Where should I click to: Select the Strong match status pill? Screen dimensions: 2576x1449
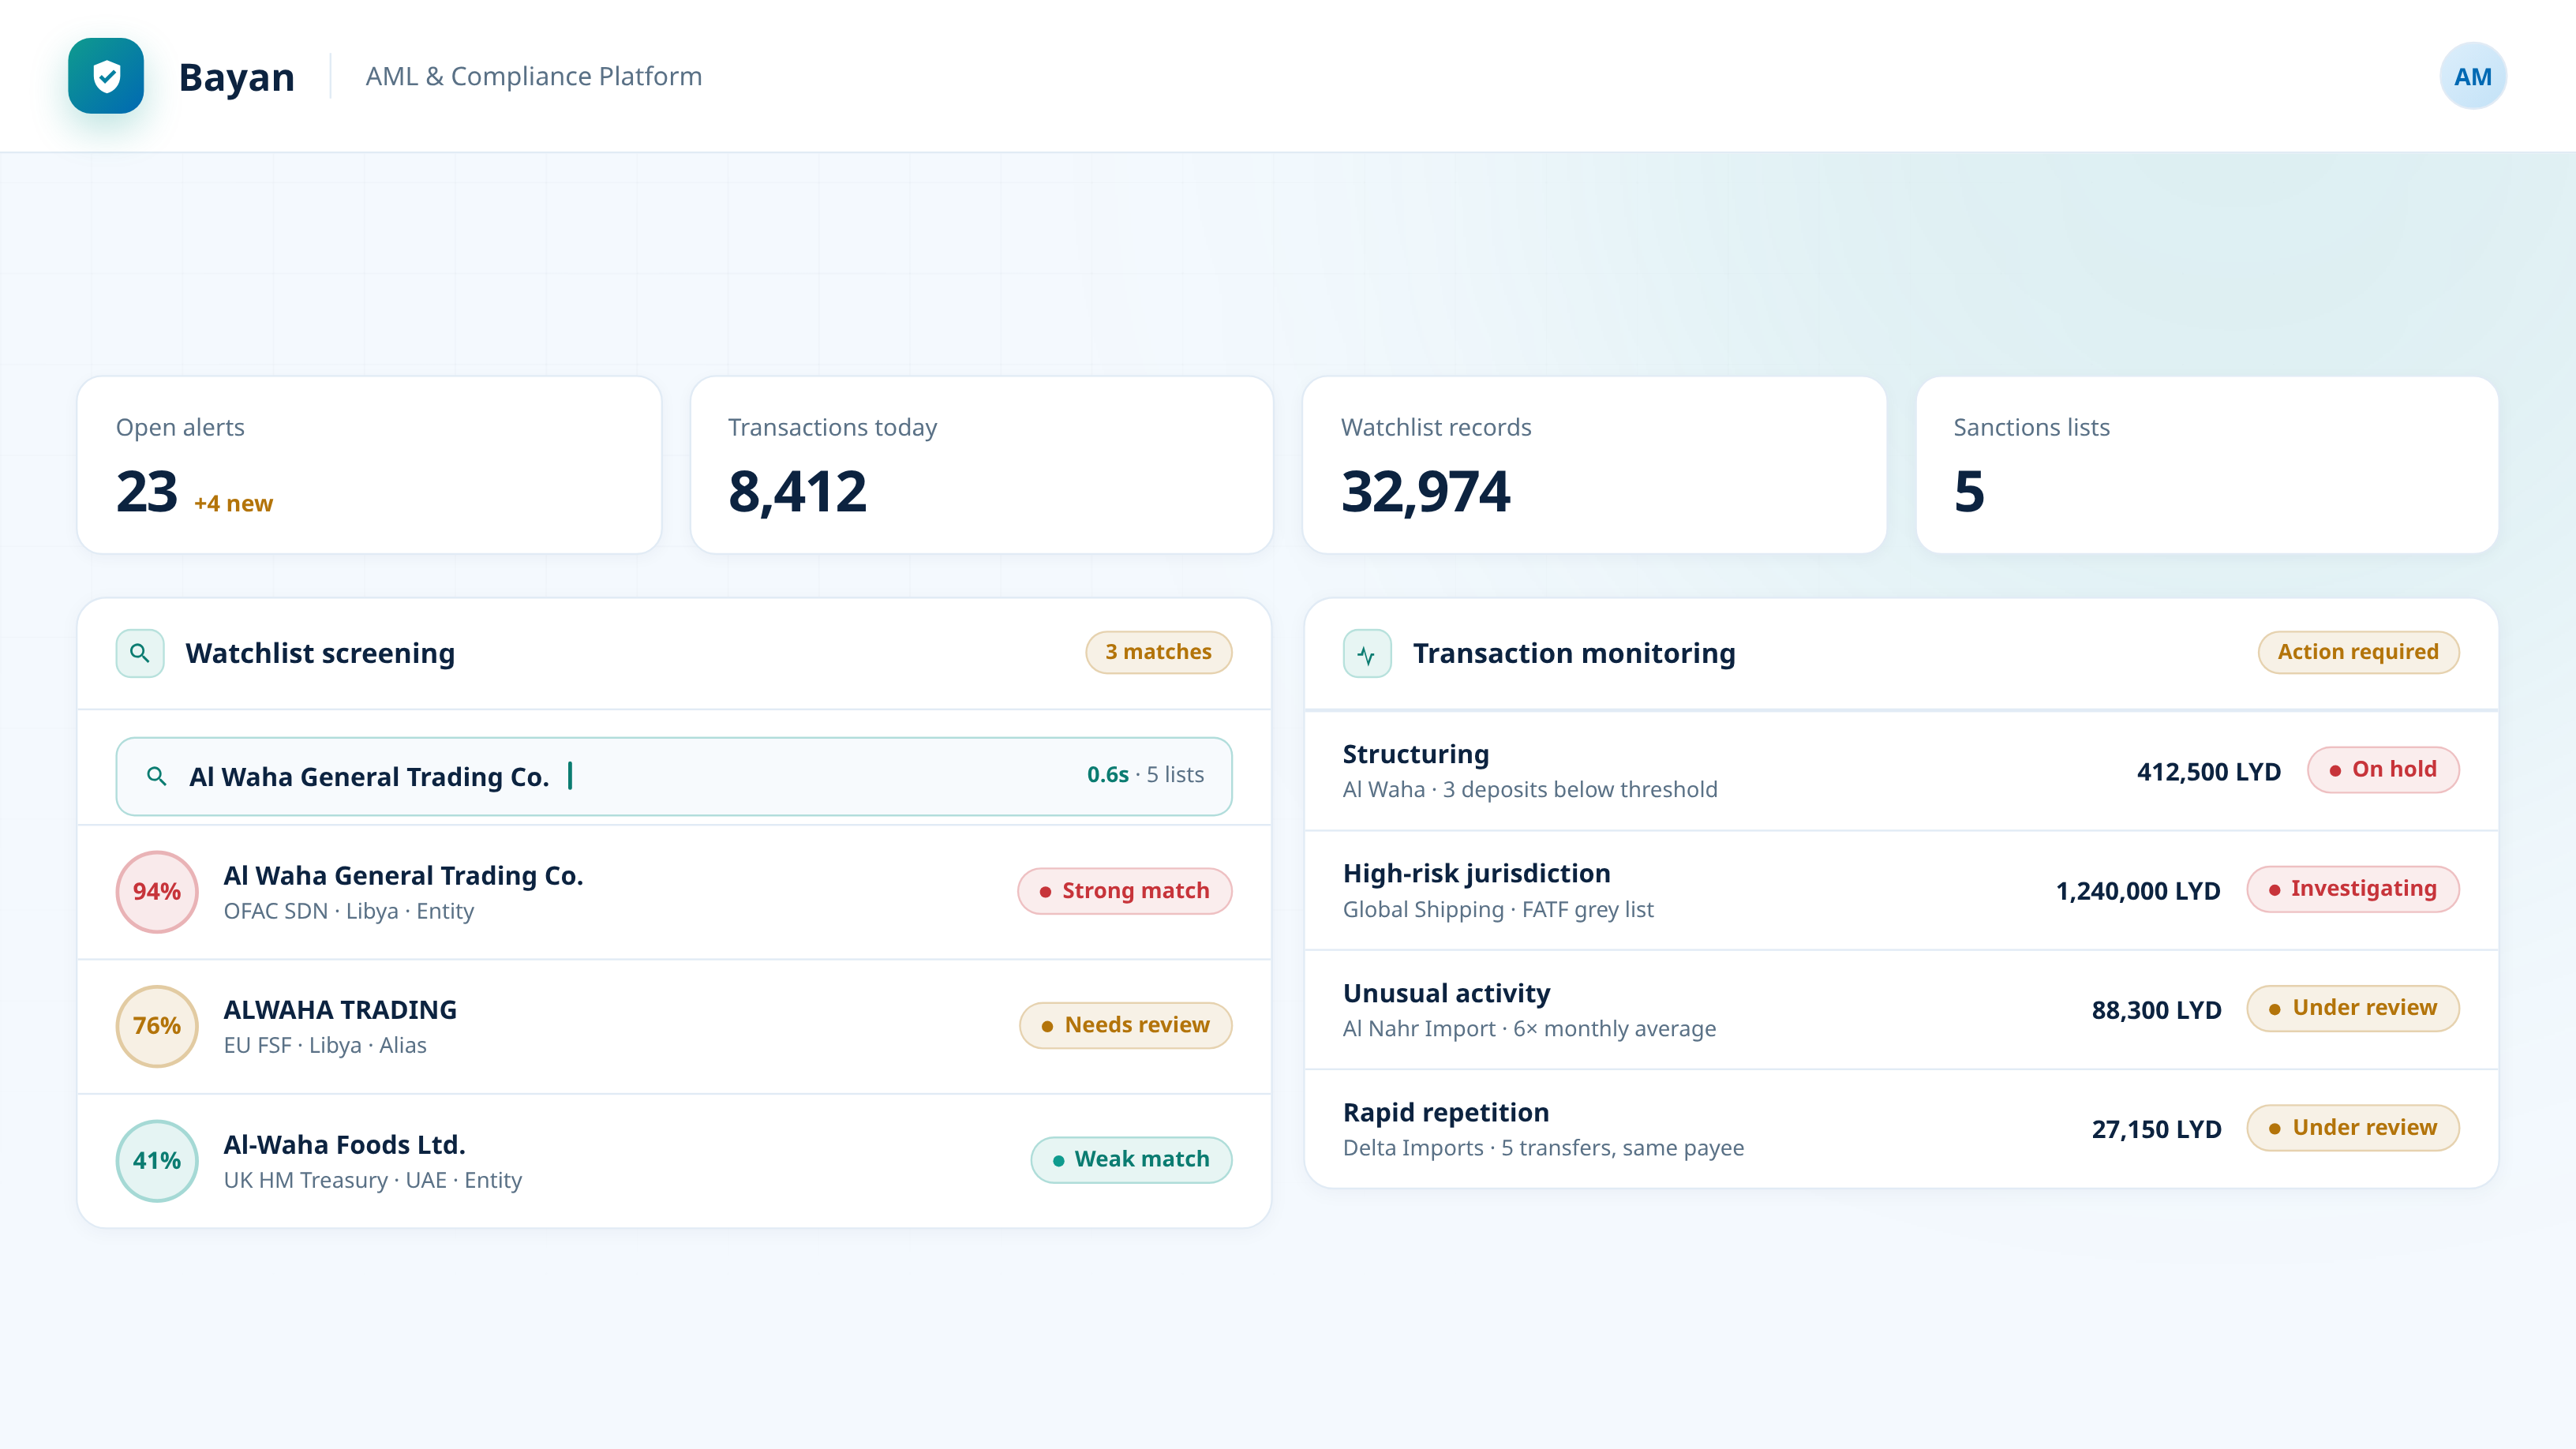(x=1124, y=891)
